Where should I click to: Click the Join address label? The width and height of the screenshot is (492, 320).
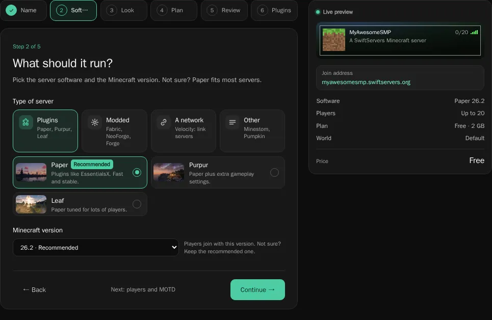[337, 73]
